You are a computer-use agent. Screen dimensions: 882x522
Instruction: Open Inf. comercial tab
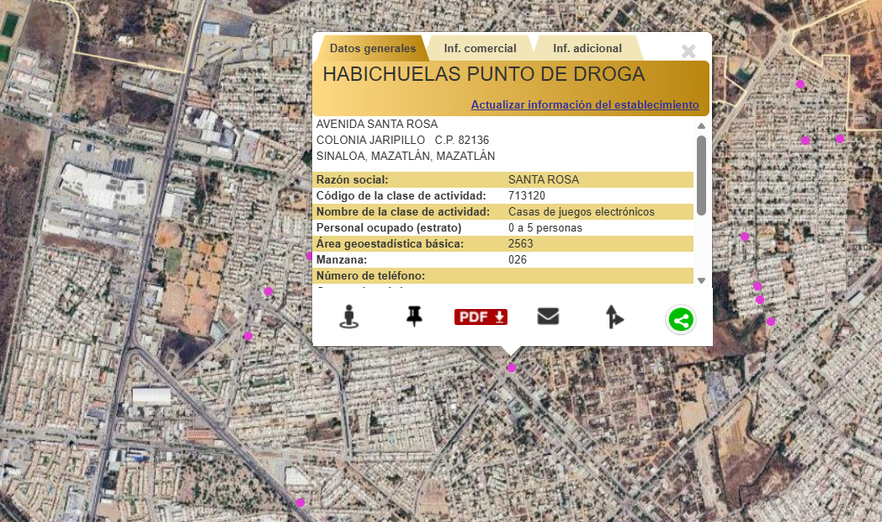480,48
